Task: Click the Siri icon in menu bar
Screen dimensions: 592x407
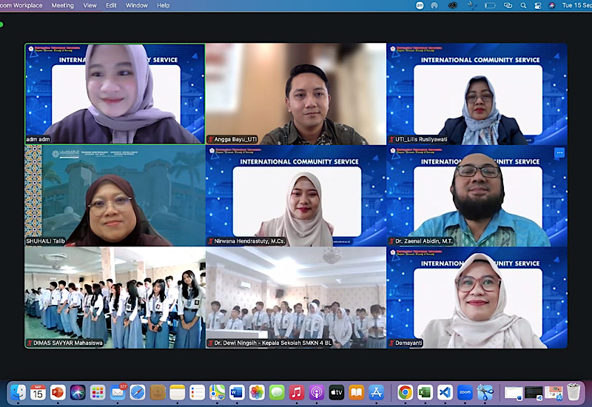Action: (551, 5)
